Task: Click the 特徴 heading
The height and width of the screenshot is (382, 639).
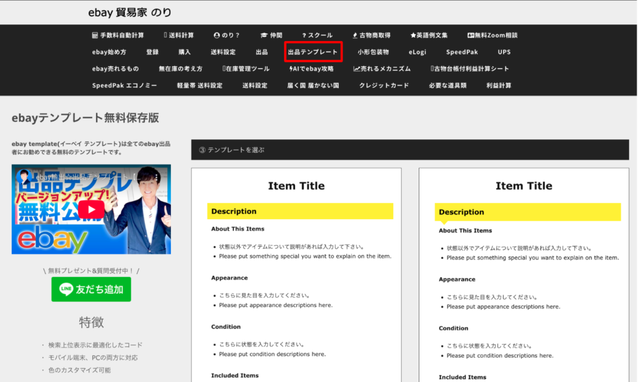Action: click(91, 323)
